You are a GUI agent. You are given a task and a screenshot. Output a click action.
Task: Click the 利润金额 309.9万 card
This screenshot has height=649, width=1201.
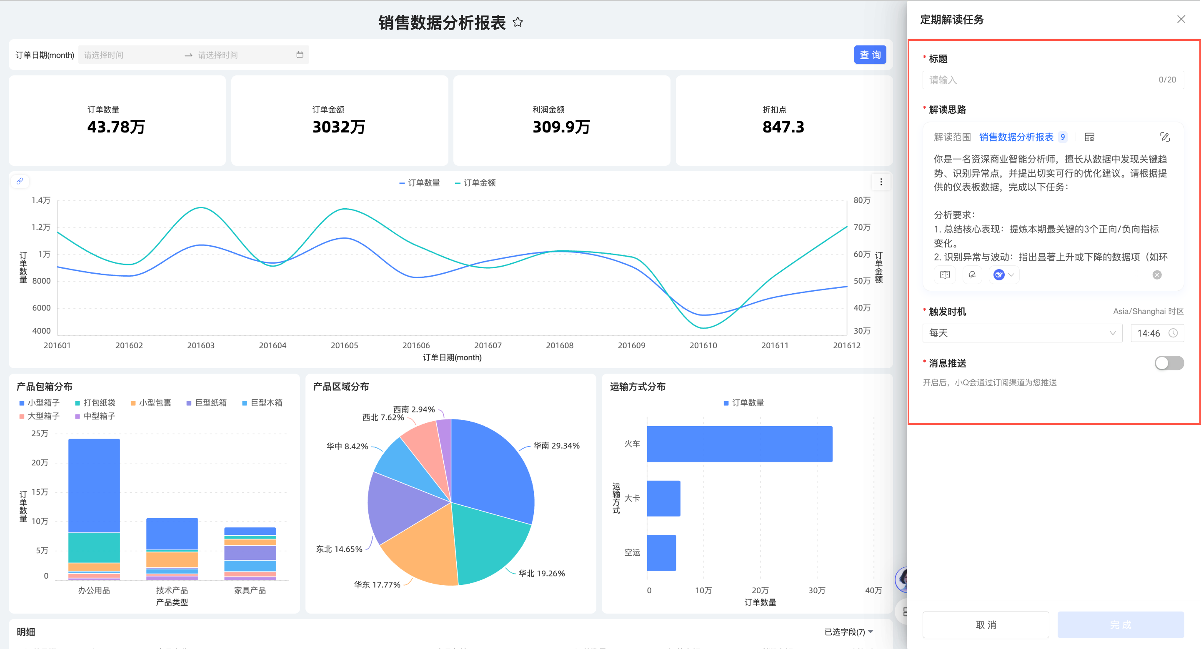[x=562, y=121]
